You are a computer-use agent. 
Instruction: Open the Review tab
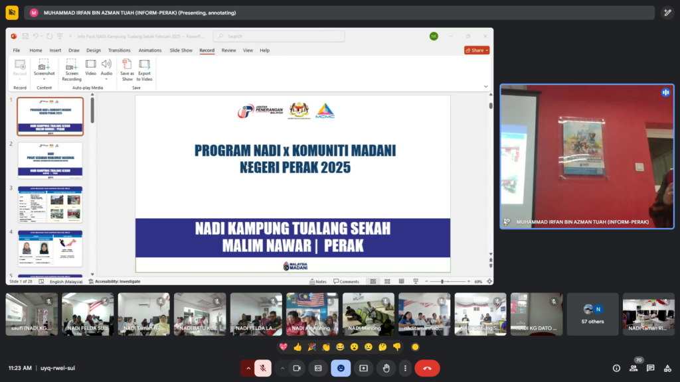click(228, 50)
